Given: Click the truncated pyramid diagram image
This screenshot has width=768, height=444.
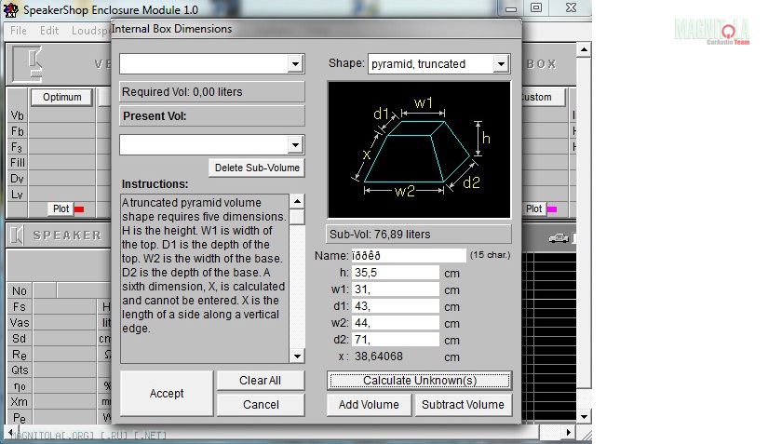Looking at the screenshot, I should (419, 150).
